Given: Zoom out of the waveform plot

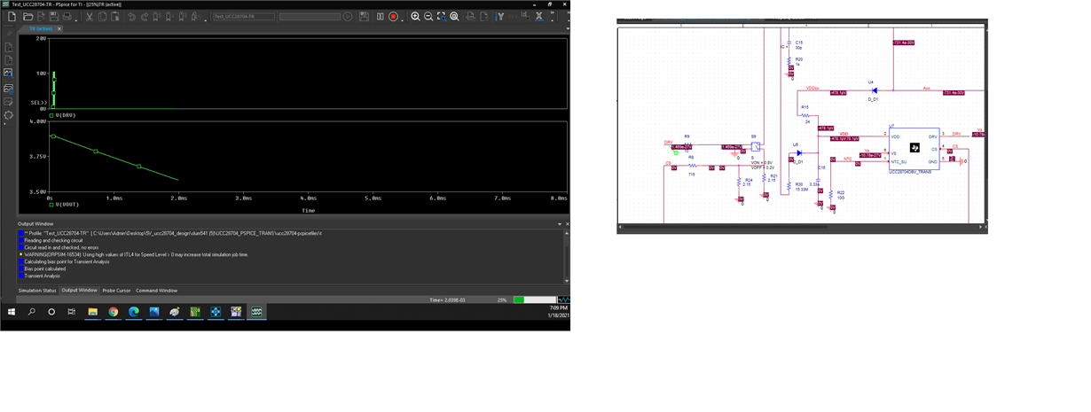Looking at the screenshot, I should click(428, 16).
